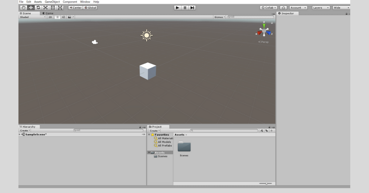Expand the Layers dropdown
Viewport: 369px width, 193px height.
321,7
